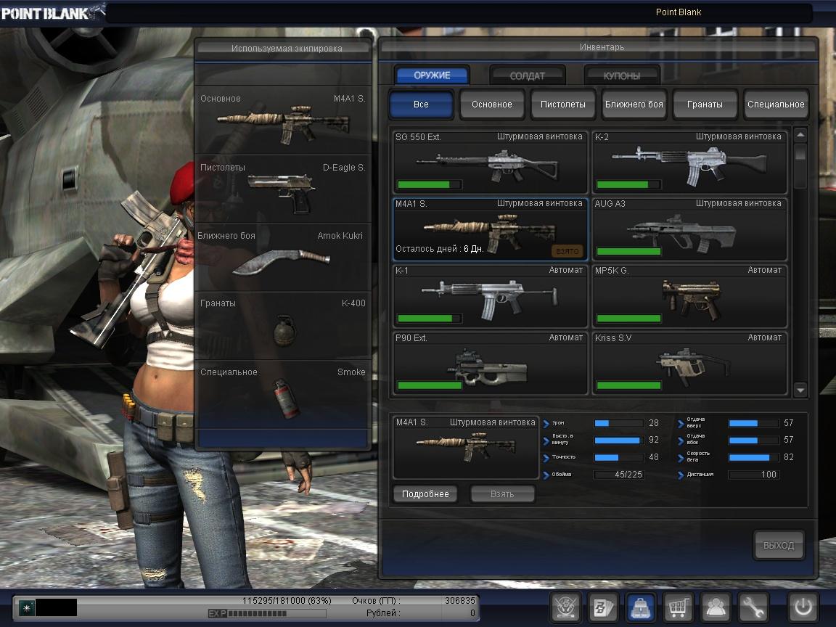Click the Рублей balance value
Image resolution: width=836 pixels, height=627 pixels.
[x=472, y=613]
